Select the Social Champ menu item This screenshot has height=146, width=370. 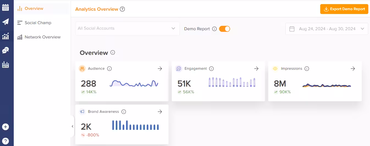42,23
